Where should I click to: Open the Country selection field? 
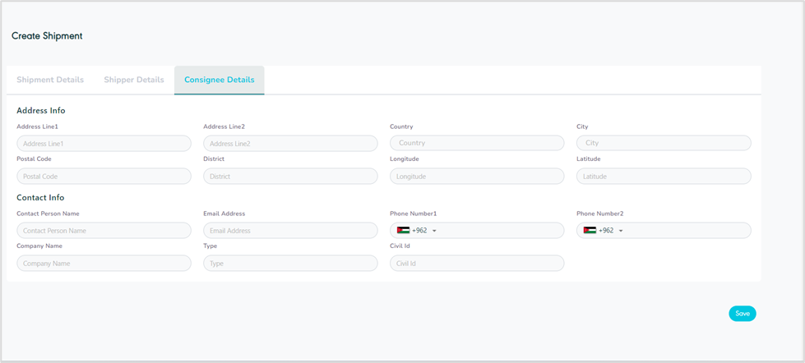[477, 143]
